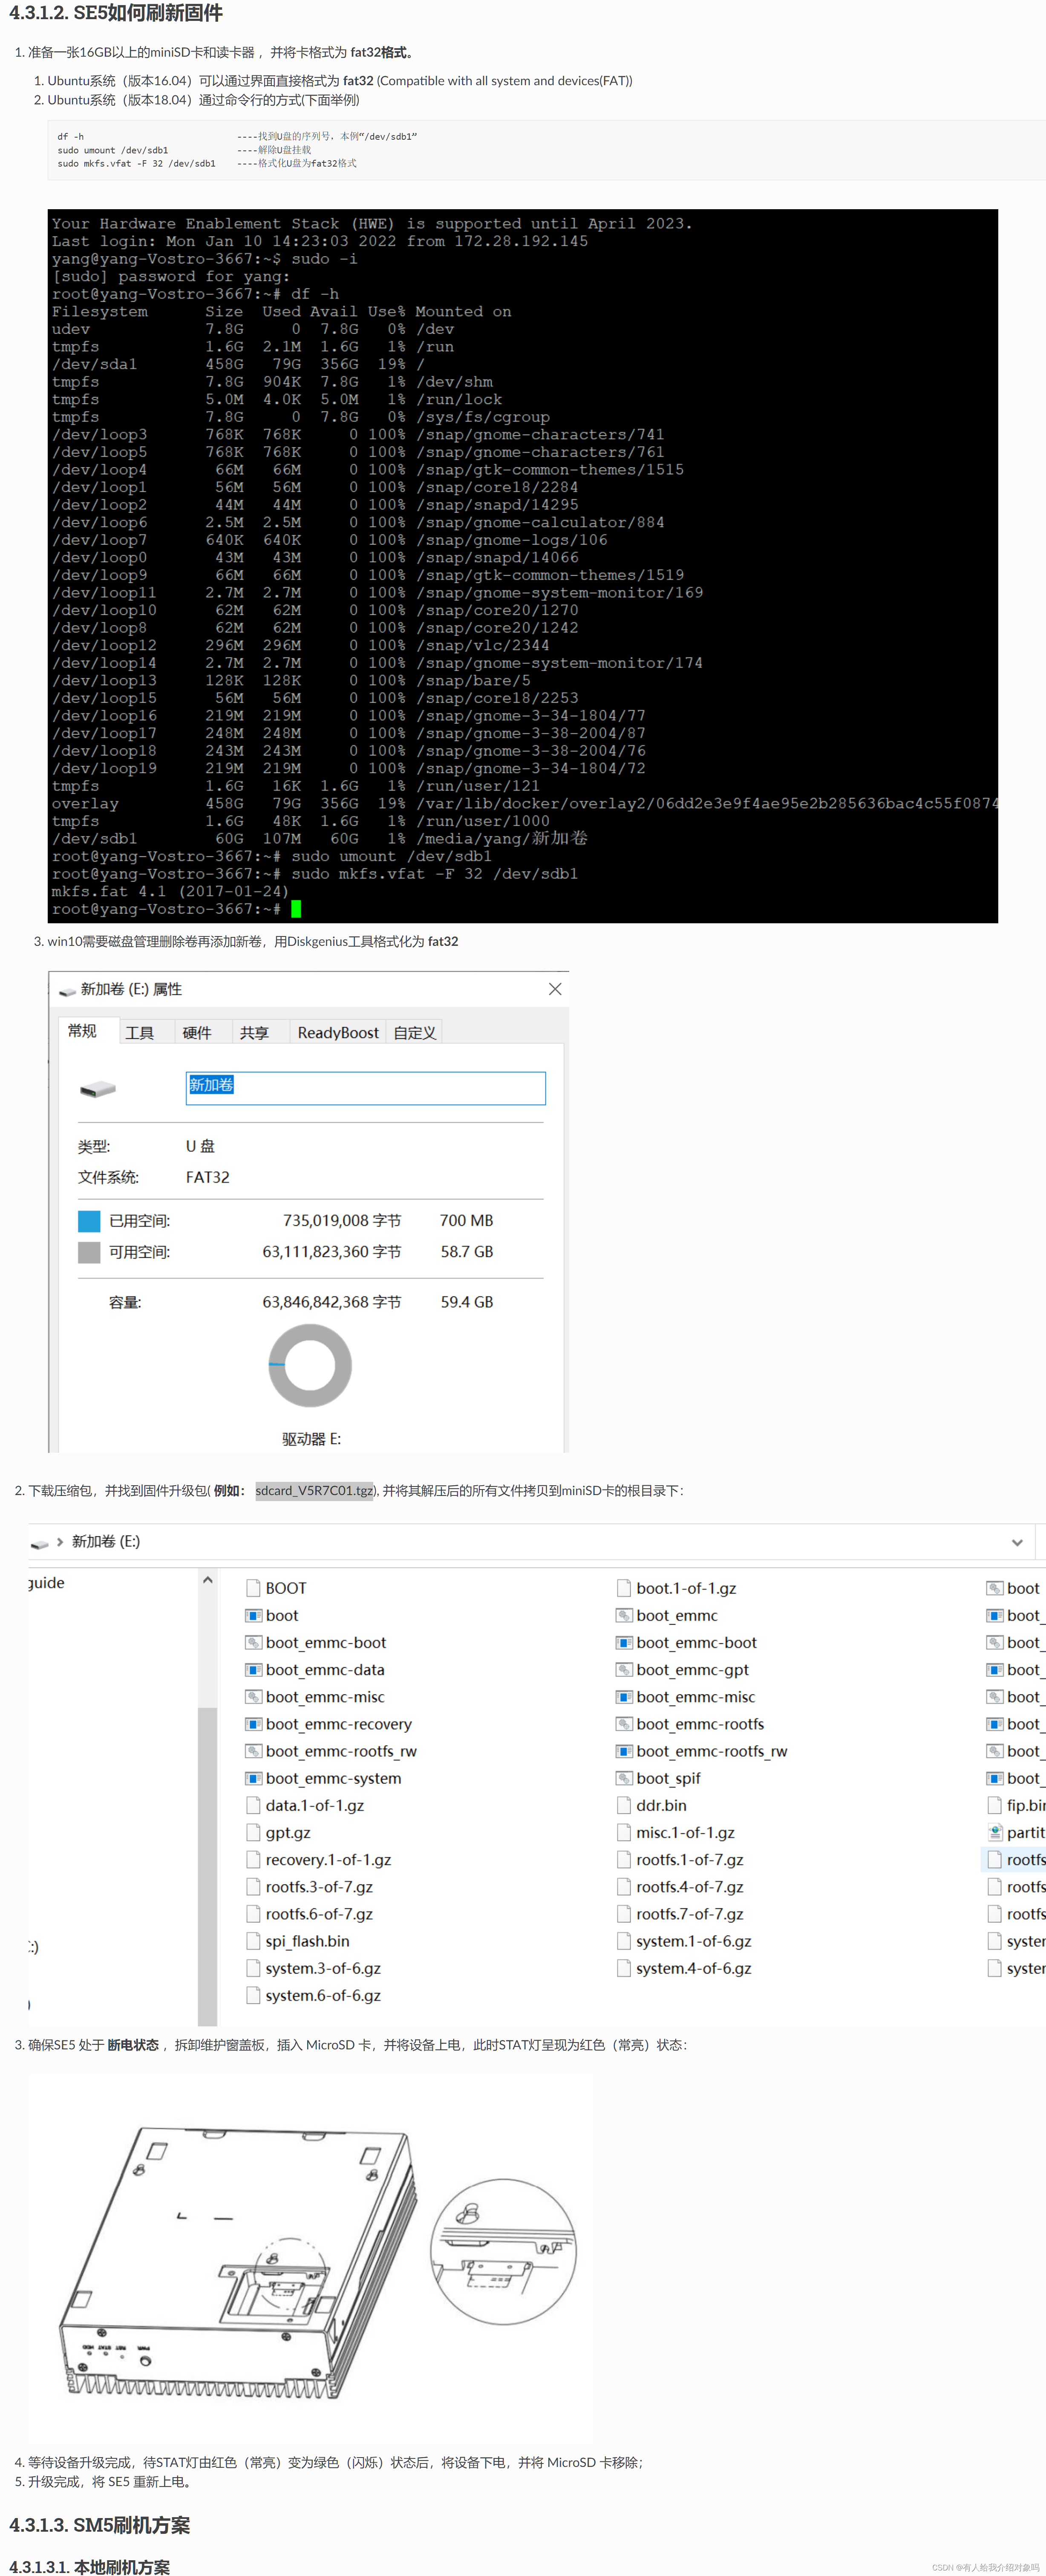1046x2576 pixels.
Task: Click the file icon beside gpt.gz
Action: (x=253, y=1832)
